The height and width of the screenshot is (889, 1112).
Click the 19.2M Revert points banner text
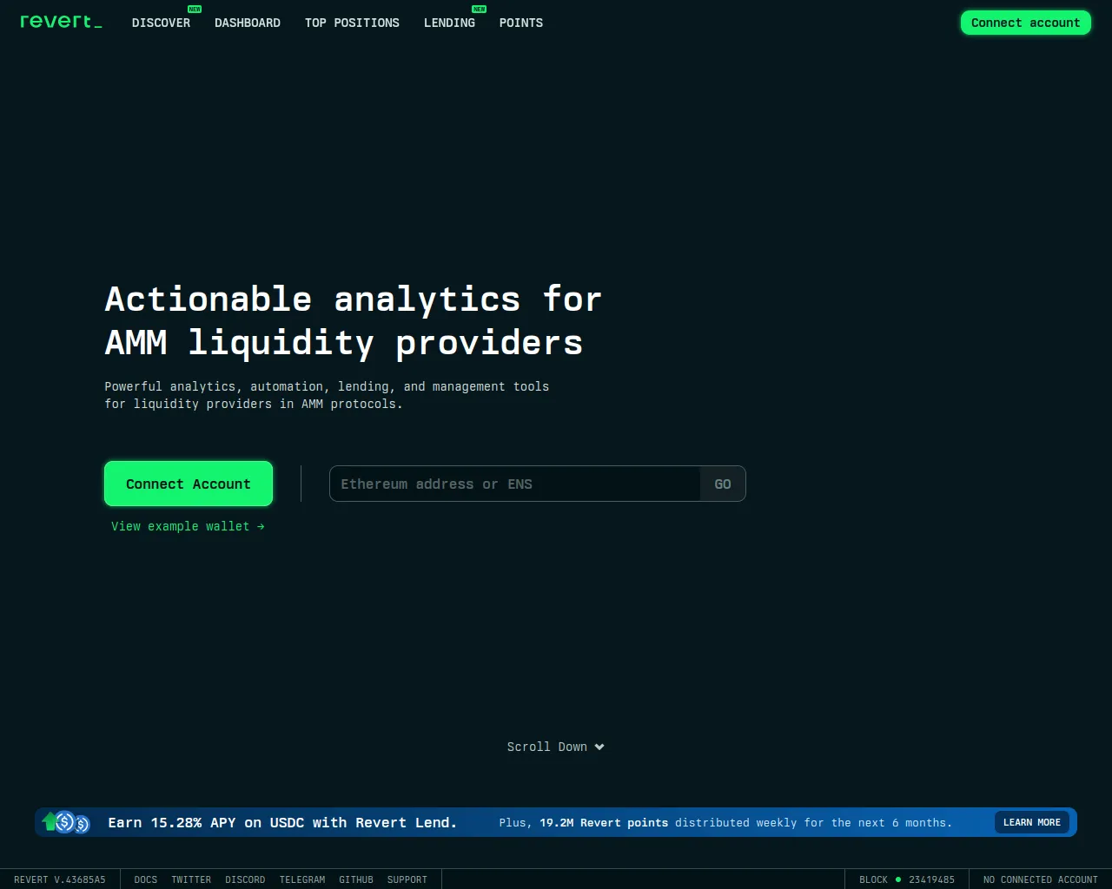click(604, 822)
